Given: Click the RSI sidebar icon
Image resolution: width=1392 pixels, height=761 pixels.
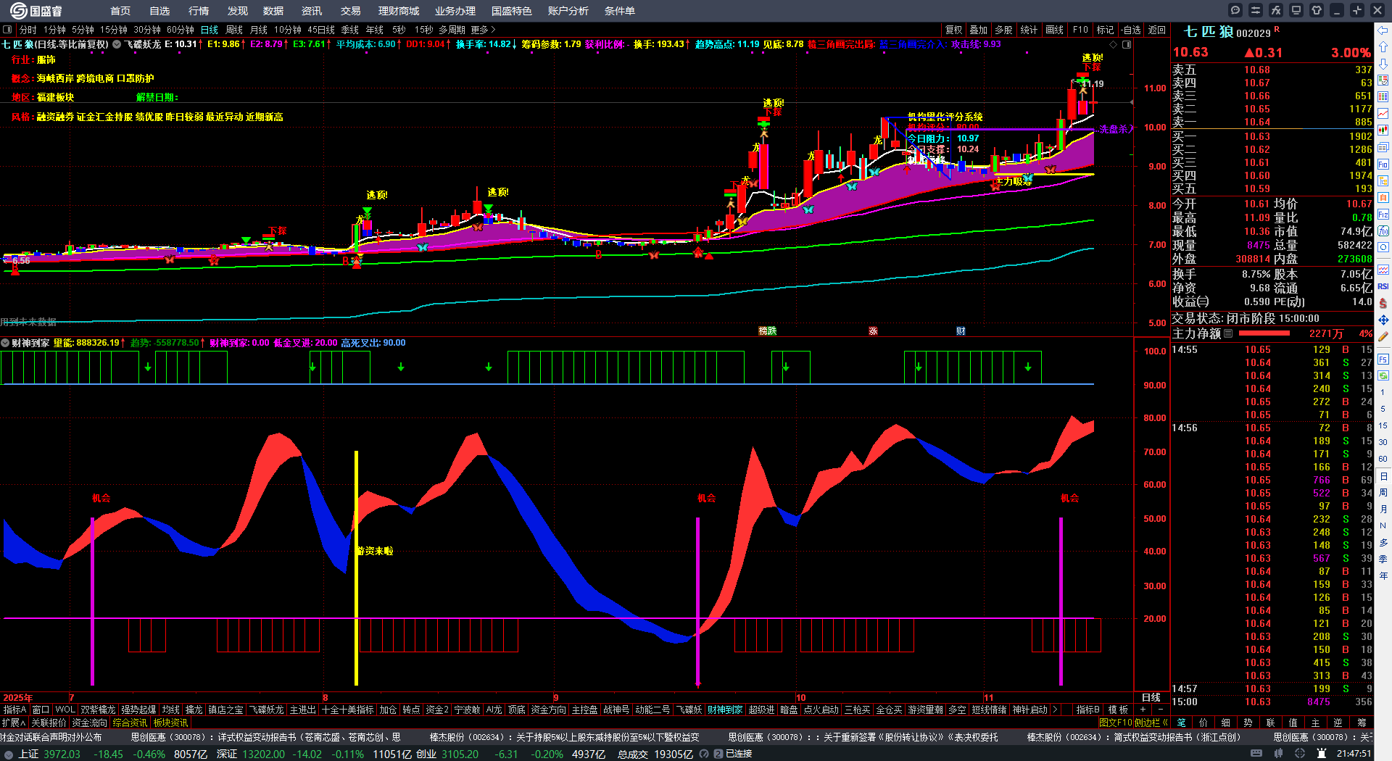Looking at the screenshot, I should pyautogui.click(x=1383, y=286).
